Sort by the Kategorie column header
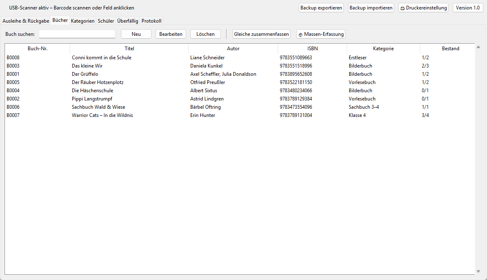The image size is (487, 280). pyautogui.click(x=383, y=48)
